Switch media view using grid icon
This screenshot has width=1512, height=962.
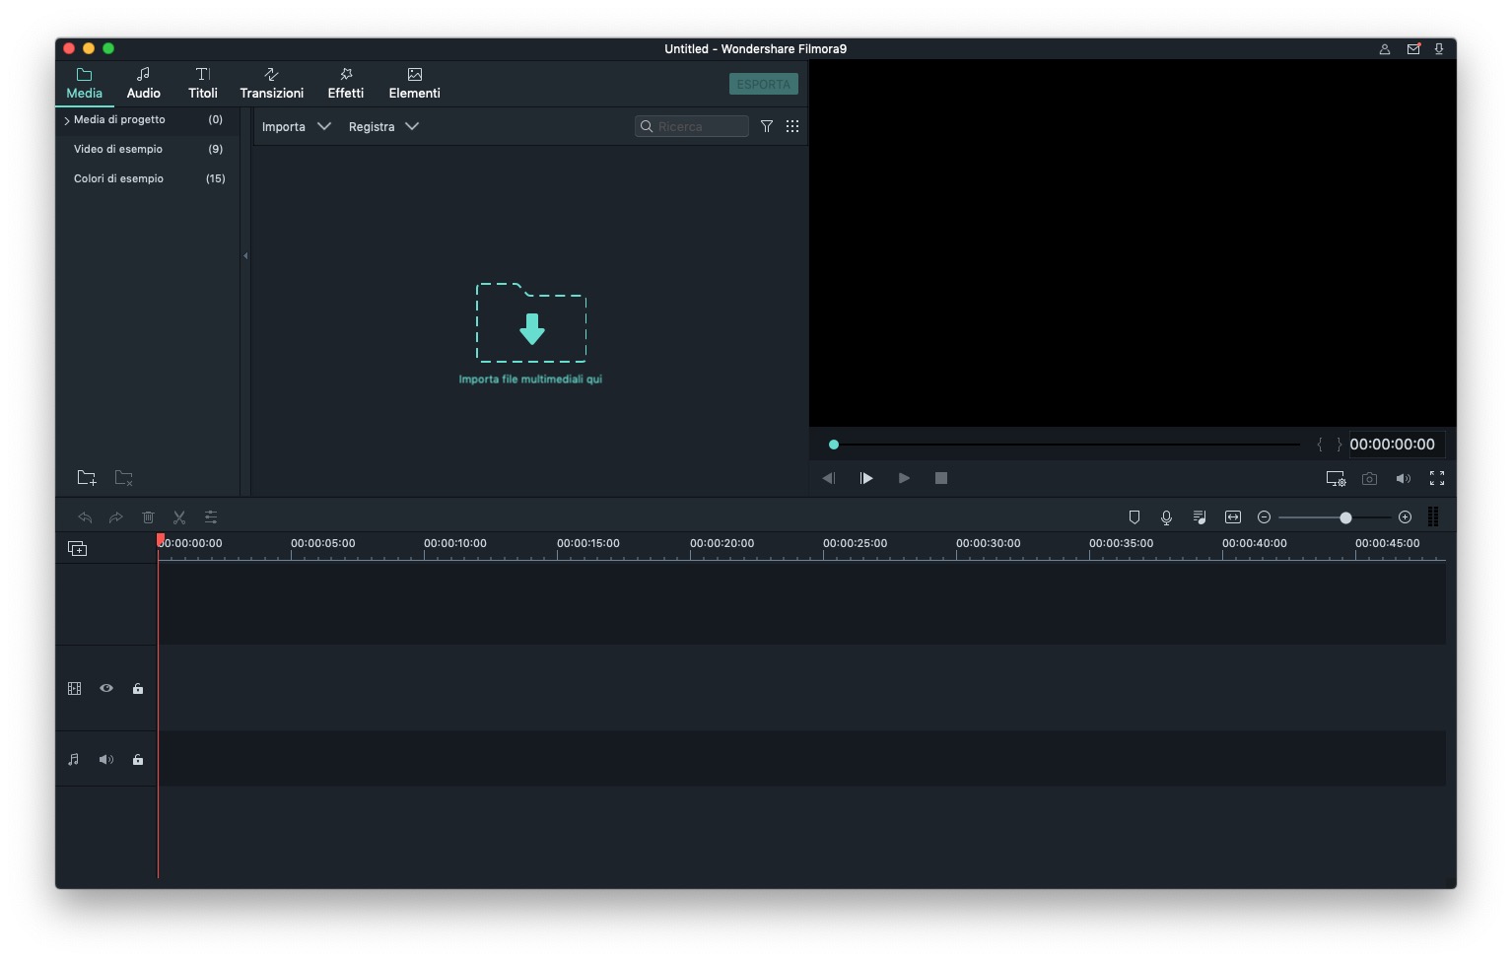[x=792, y=126]
